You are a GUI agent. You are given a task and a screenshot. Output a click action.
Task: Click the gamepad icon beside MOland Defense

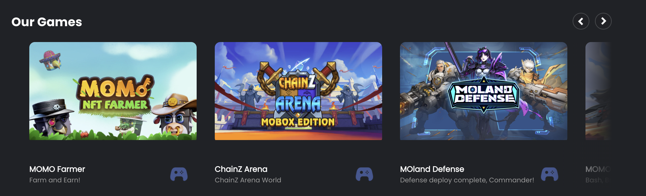[549, 174]
